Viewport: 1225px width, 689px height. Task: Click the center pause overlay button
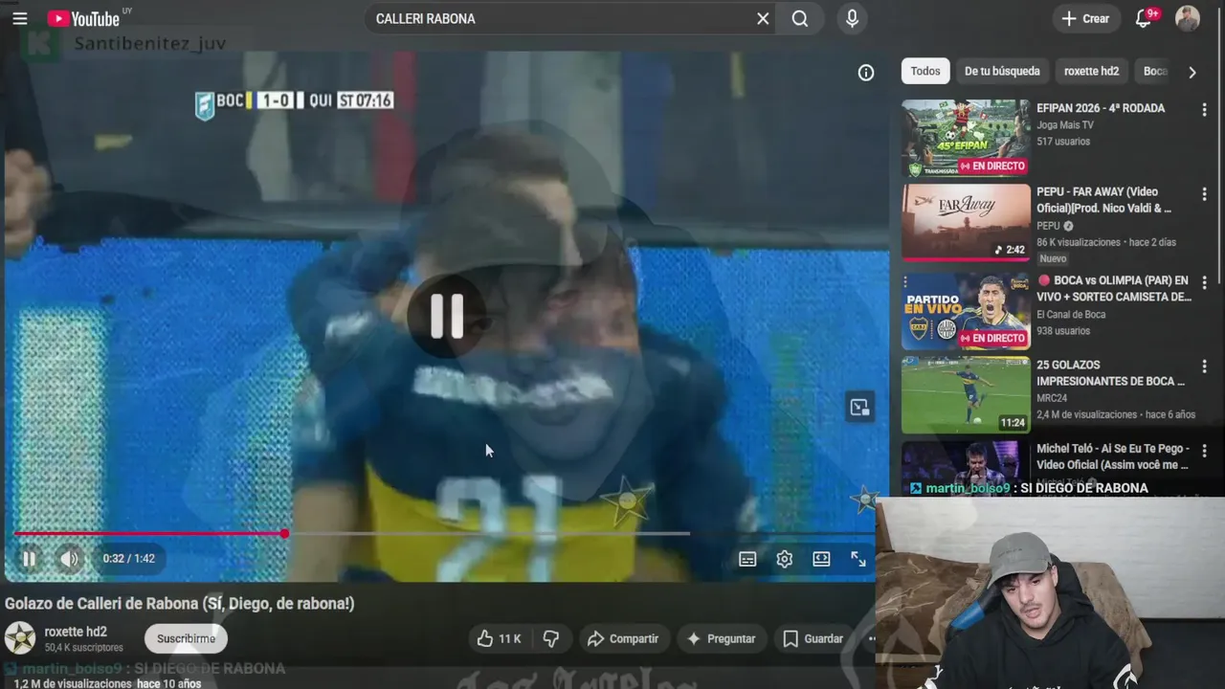(446, 316)
